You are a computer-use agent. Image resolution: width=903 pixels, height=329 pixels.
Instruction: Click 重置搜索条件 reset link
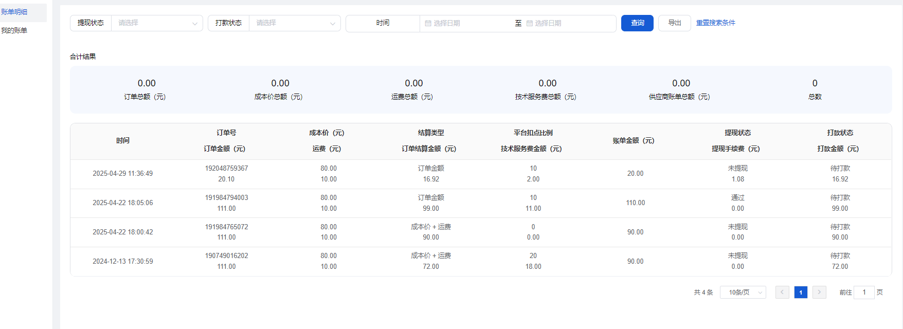coord(715,23)
